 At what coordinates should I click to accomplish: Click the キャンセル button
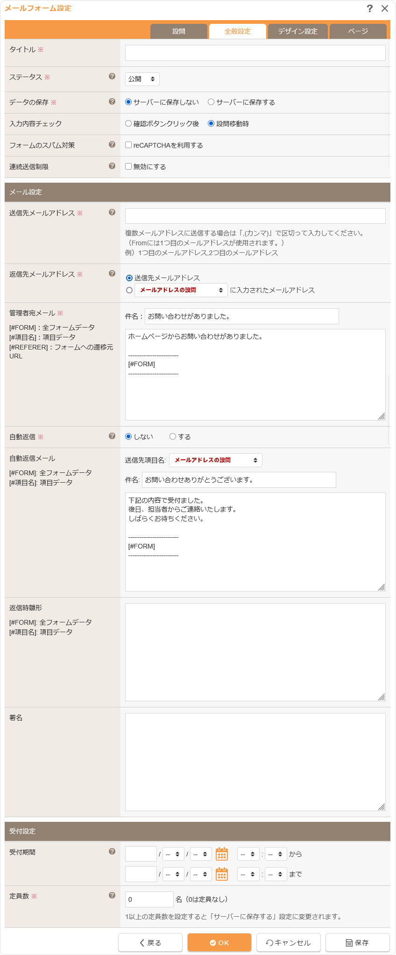coord(289,942)
